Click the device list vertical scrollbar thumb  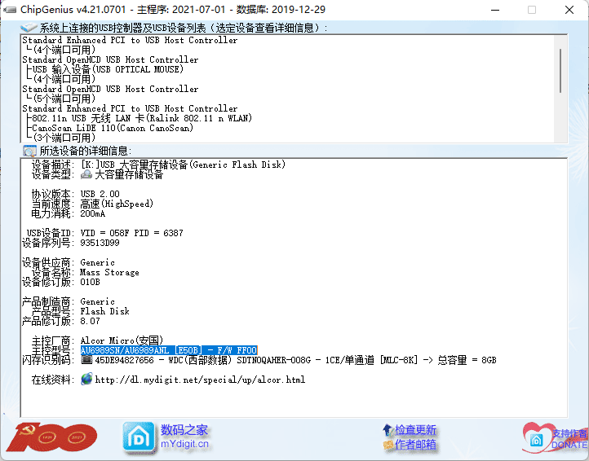(560, 71)
